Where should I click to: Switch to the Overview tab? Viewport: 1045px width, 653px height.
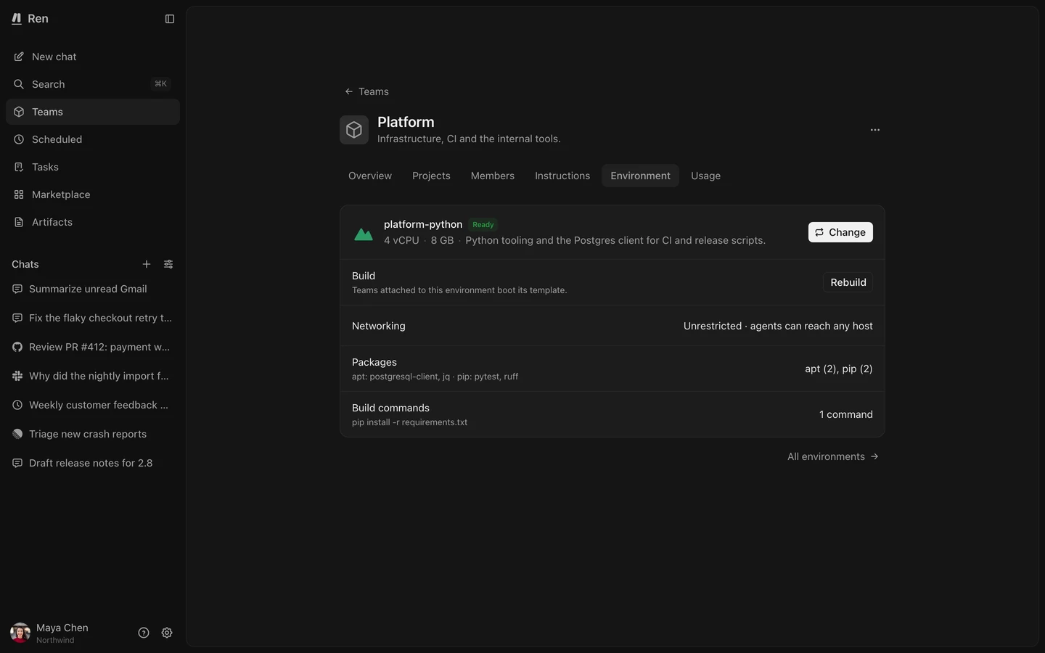pos(370,176)
